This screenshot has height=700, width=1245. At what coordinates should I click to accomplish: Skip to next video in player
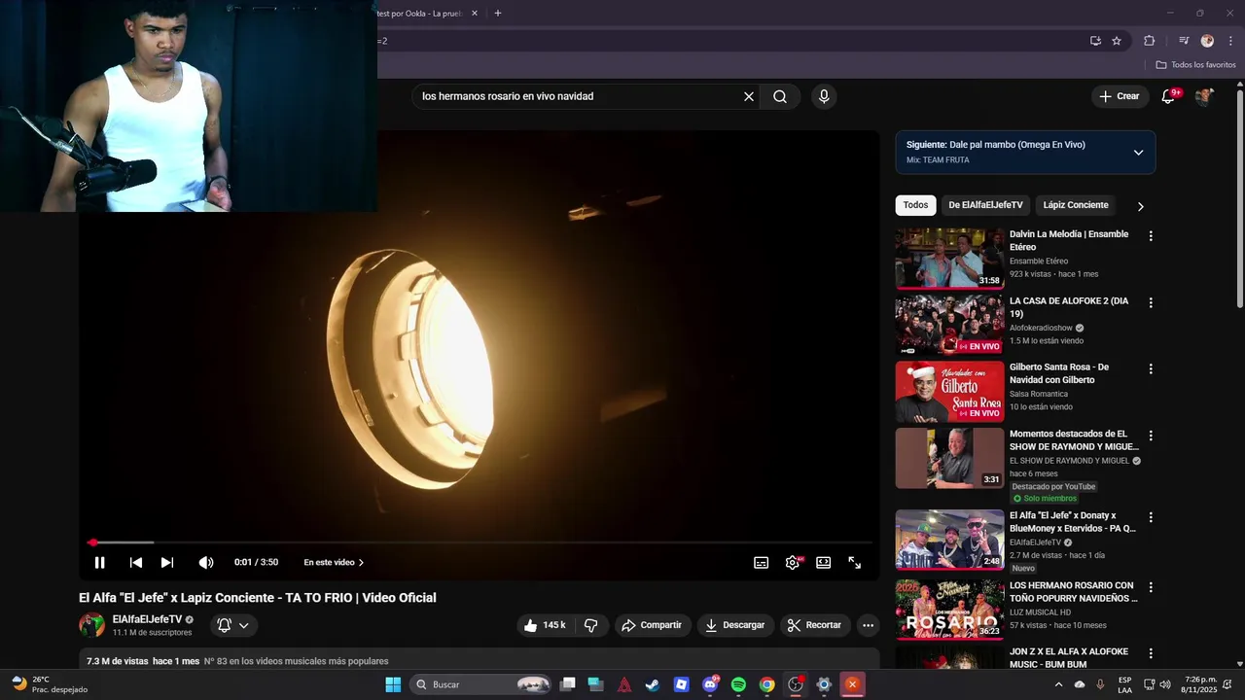click(x=167, y=562)
